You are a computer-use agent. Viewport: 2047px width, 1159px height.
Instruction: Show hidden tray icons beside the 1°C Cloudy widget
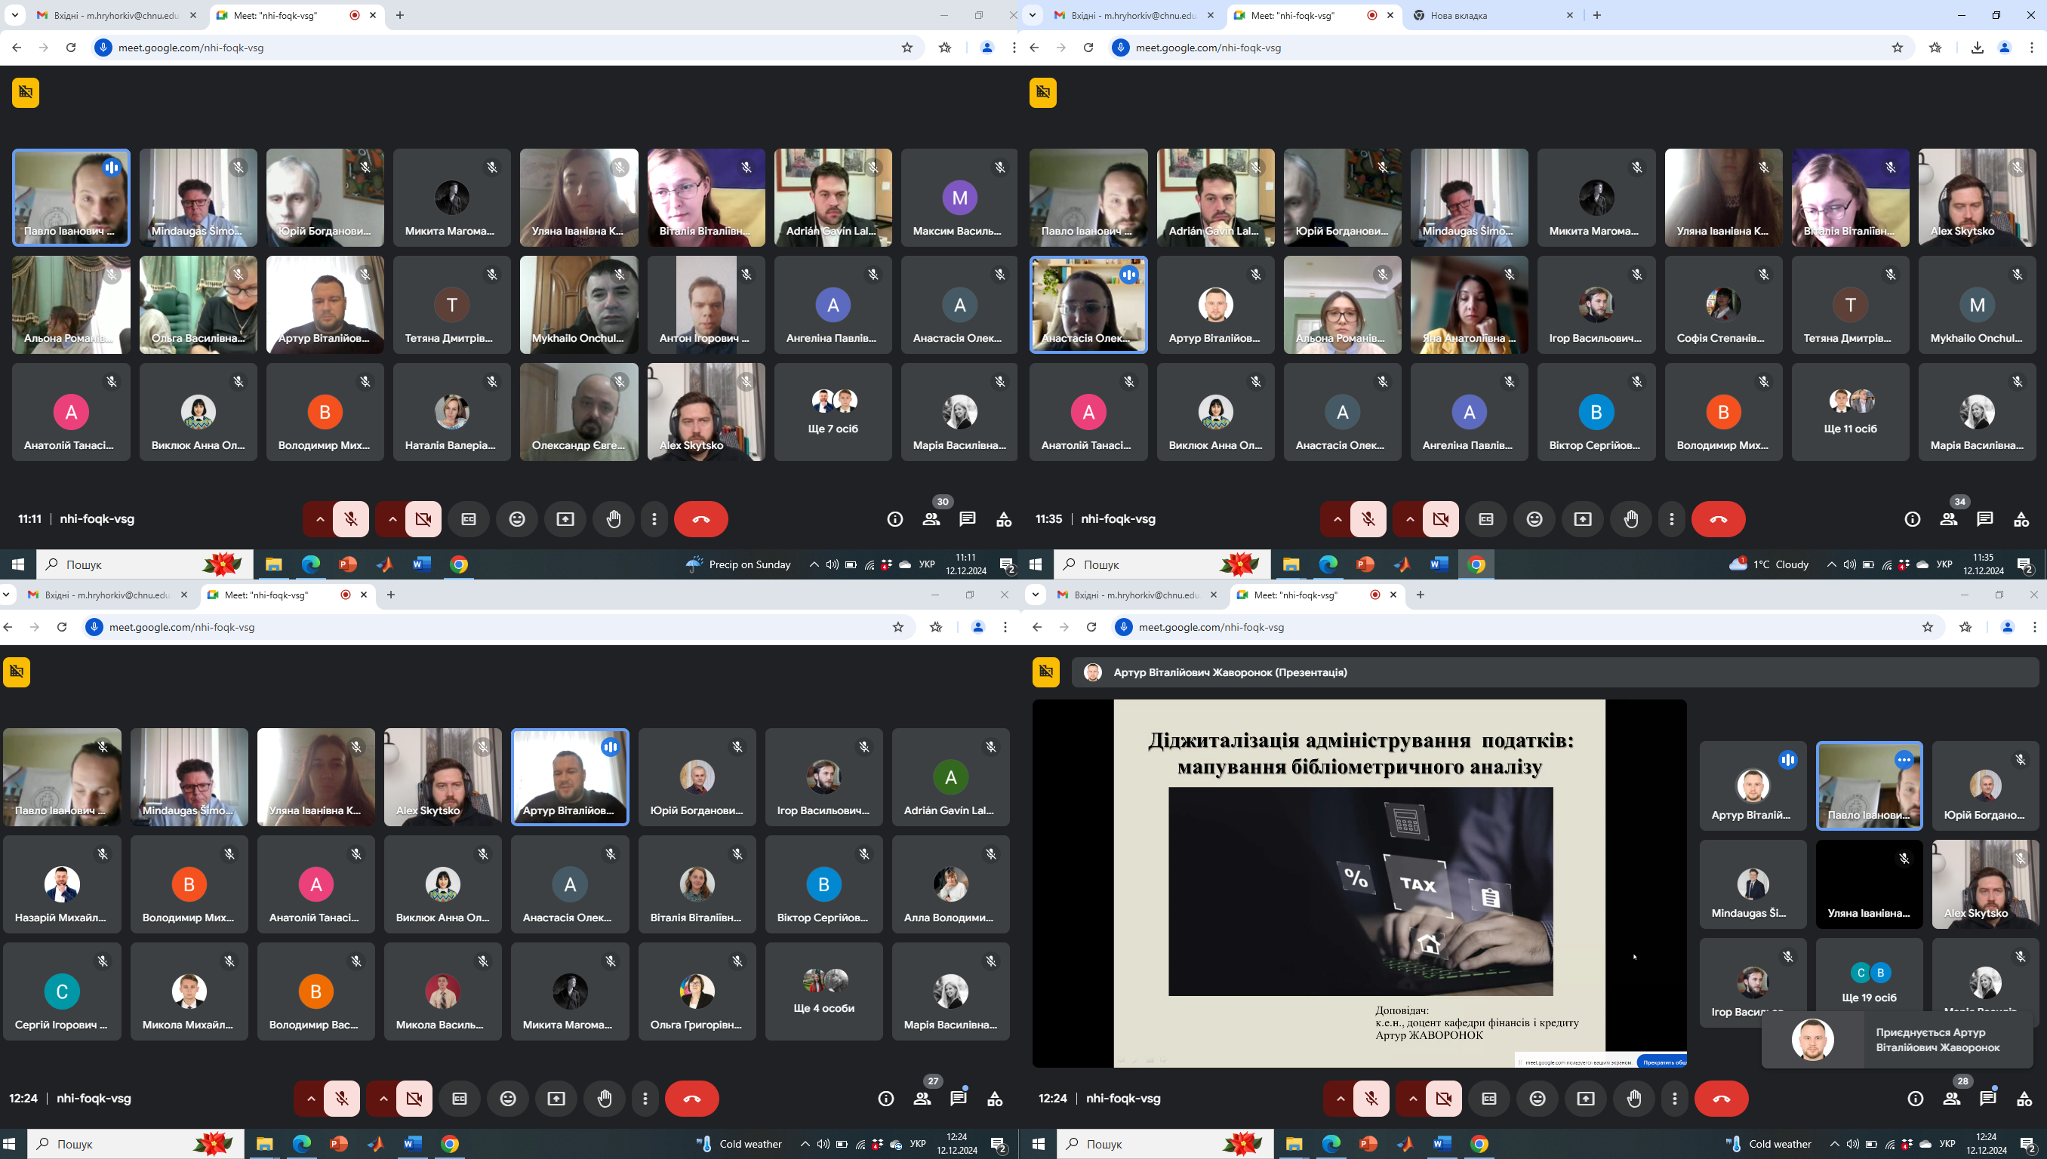tap(1831, 564)
